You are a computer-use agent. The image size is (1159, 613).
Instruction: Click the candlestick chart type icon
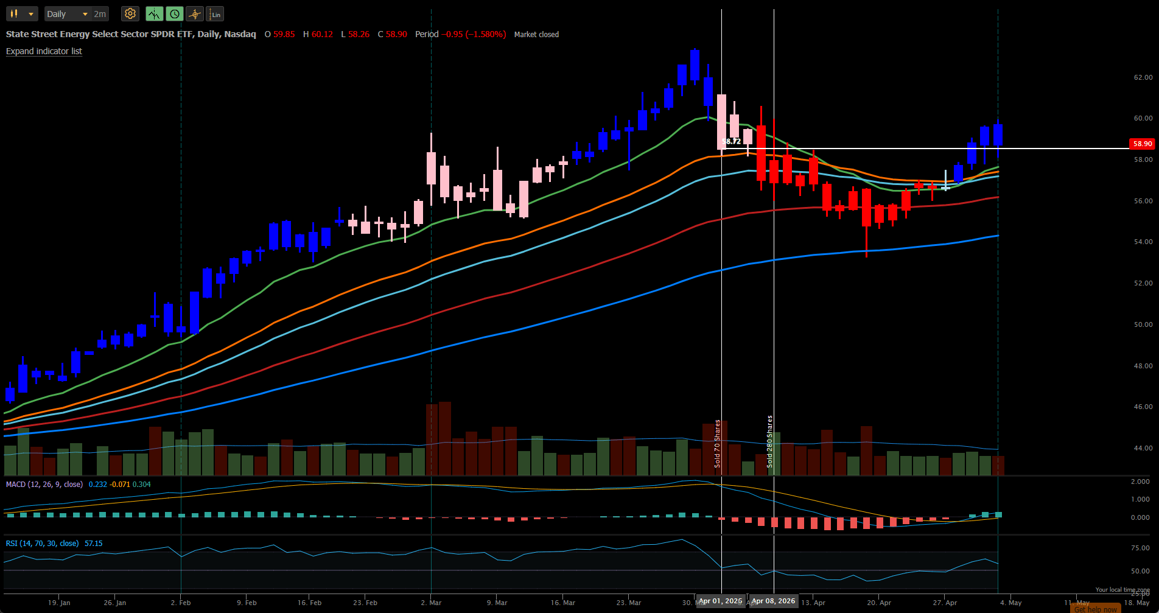point(15,13)
